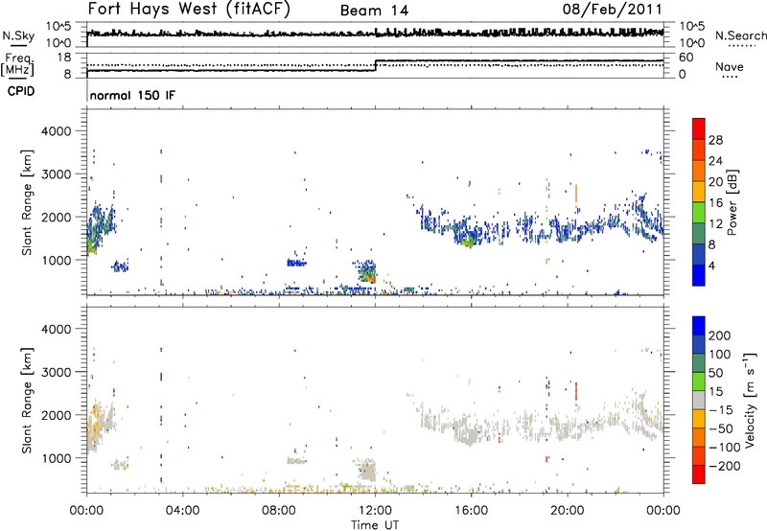The image size is (767, 531).
Task: Click the '60' Nave axis tick
Action: pos(686,58)
